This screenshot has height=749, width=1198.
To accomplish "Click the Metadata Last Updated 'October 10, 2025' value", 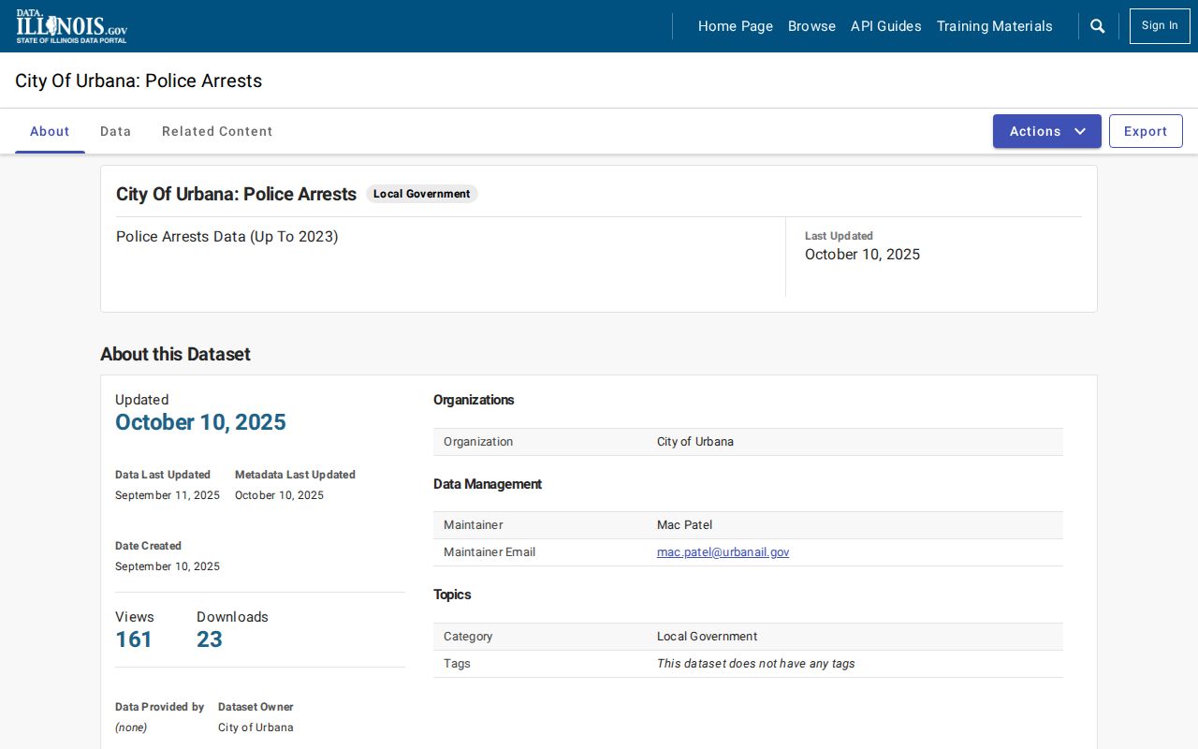I will coord(279,495).
